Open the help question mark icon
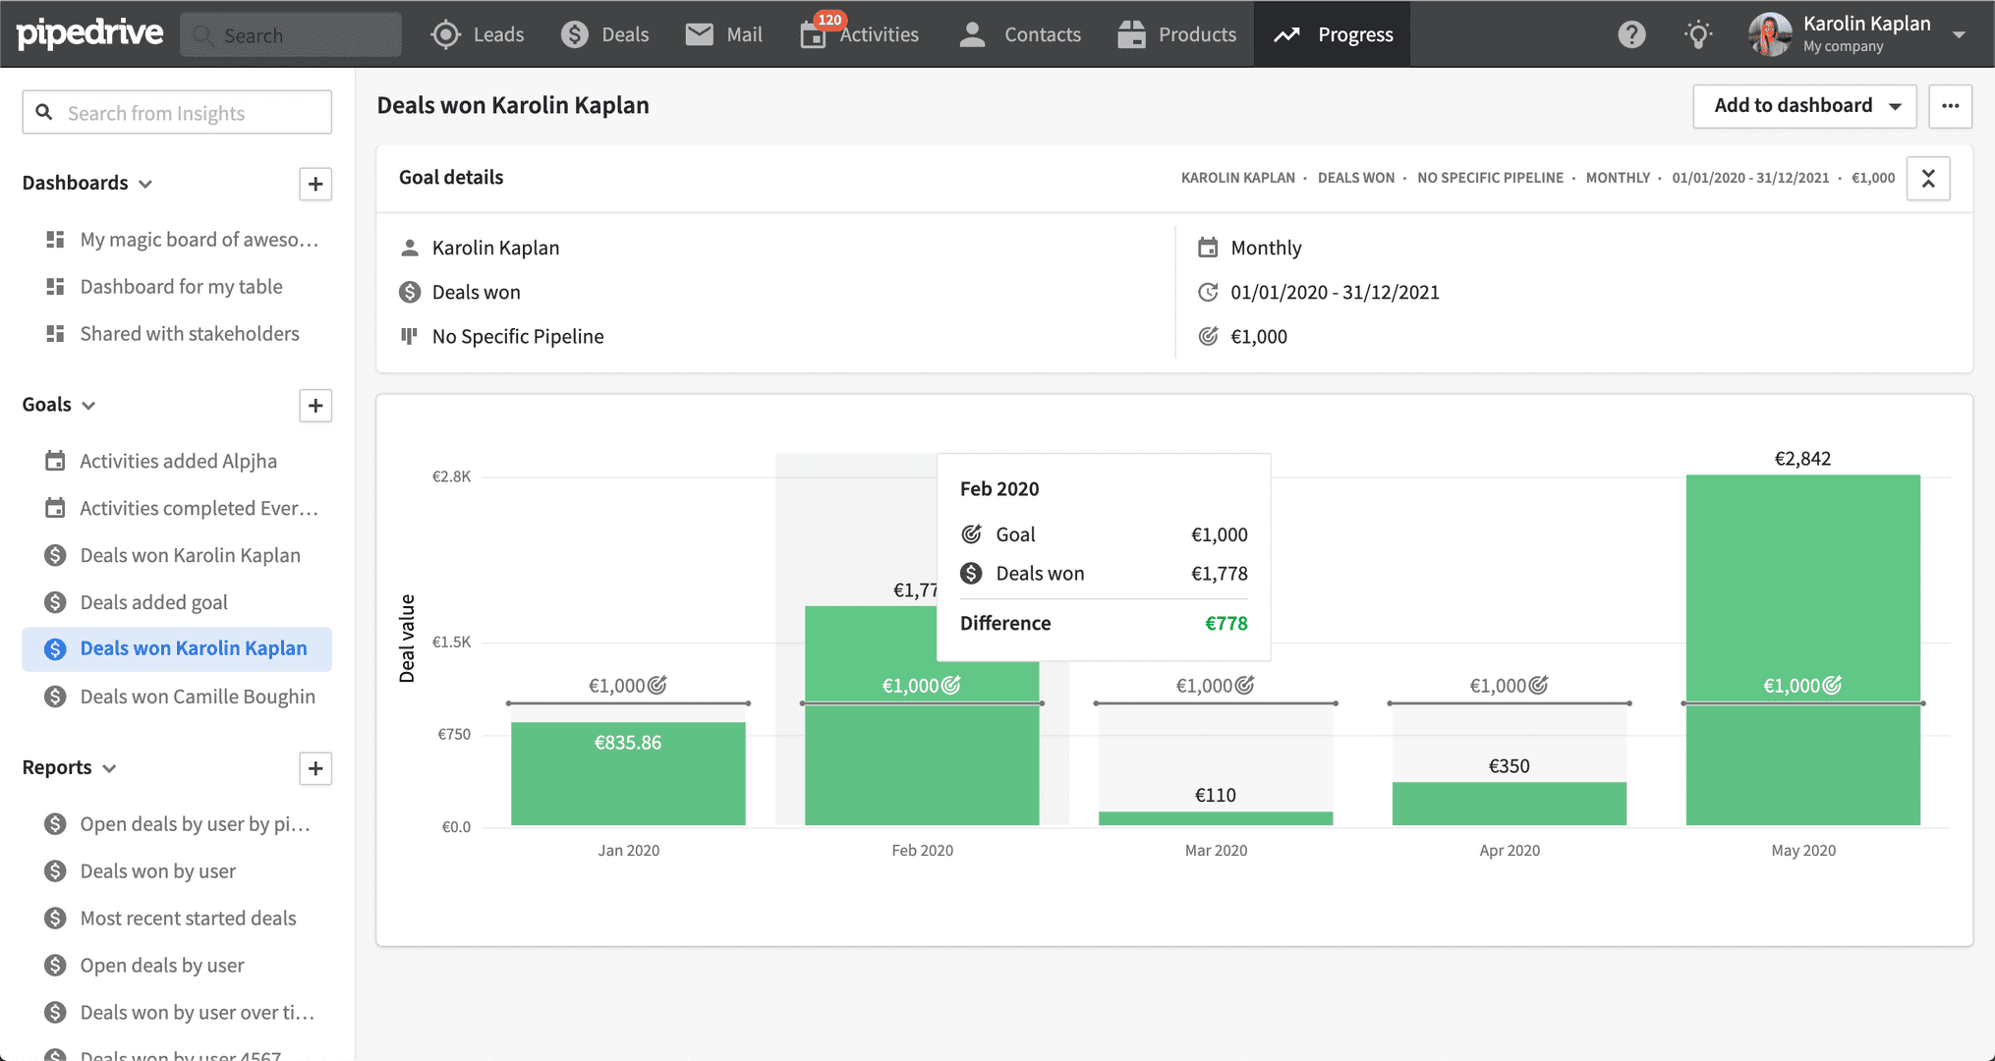This screenshot has height=1061, width=1995. click(1631, 34)
